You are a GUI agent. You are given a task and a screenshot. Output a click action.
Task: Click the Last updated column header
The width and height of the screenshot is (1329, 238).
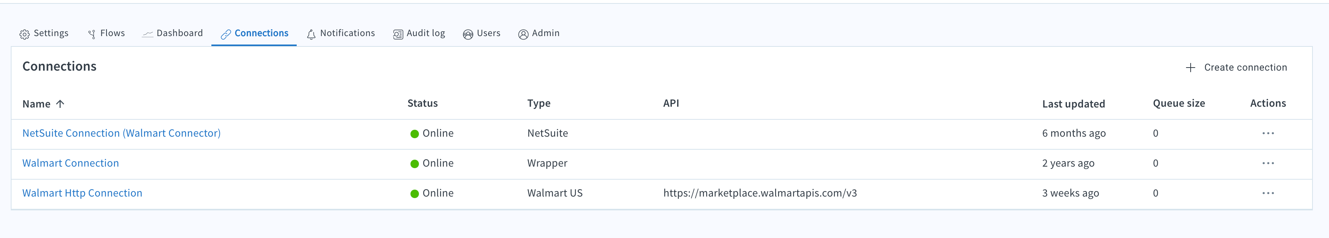pos(1073,104)
